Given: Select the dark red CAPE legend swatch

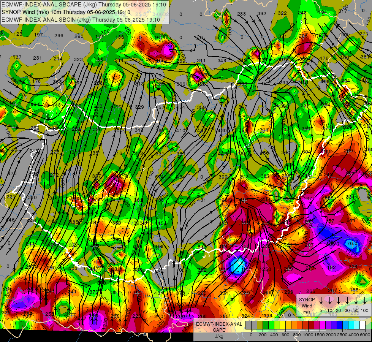Looking at the screenshot, I should pos(311,325).
